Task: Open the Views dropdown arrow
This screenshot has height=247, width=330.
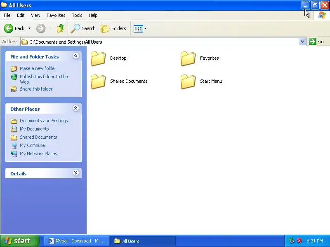Action: (145, 28)
